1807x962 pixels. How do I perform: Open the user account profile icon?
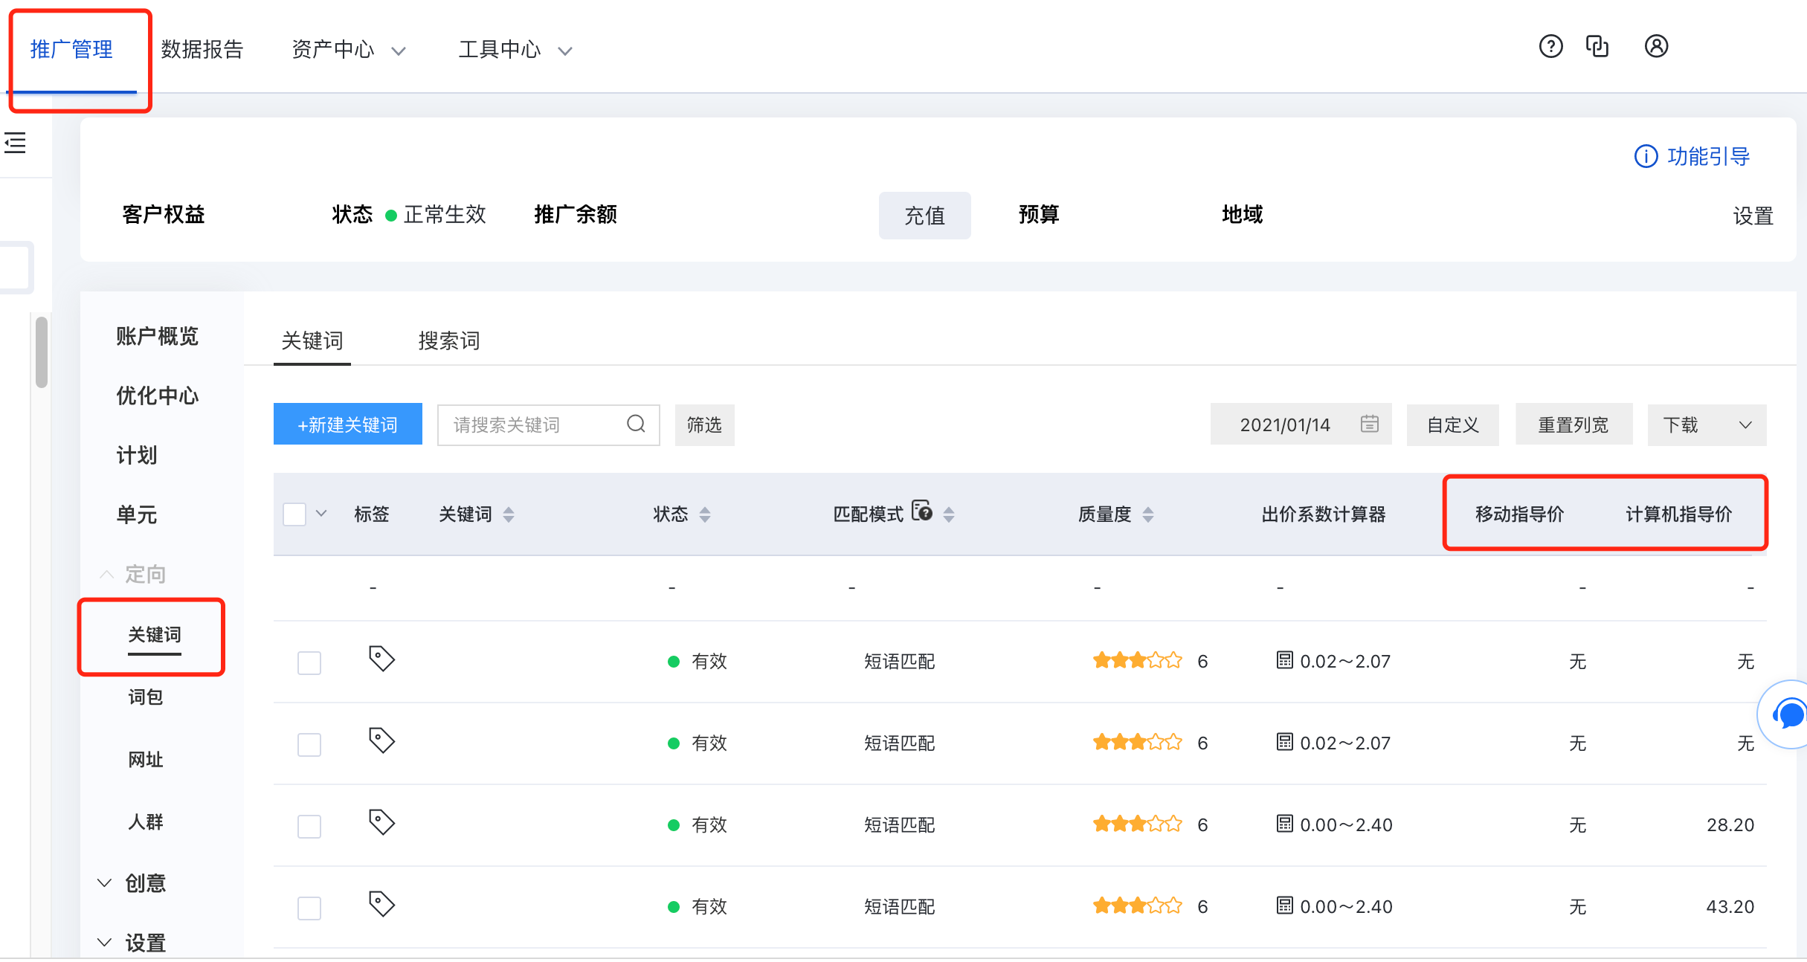coord(1656,47)
